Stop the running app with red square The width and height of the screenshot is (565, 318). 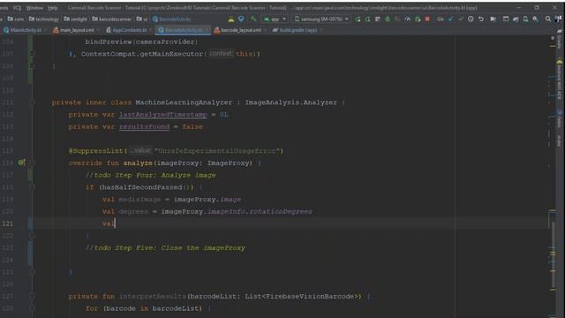point(427,19)
